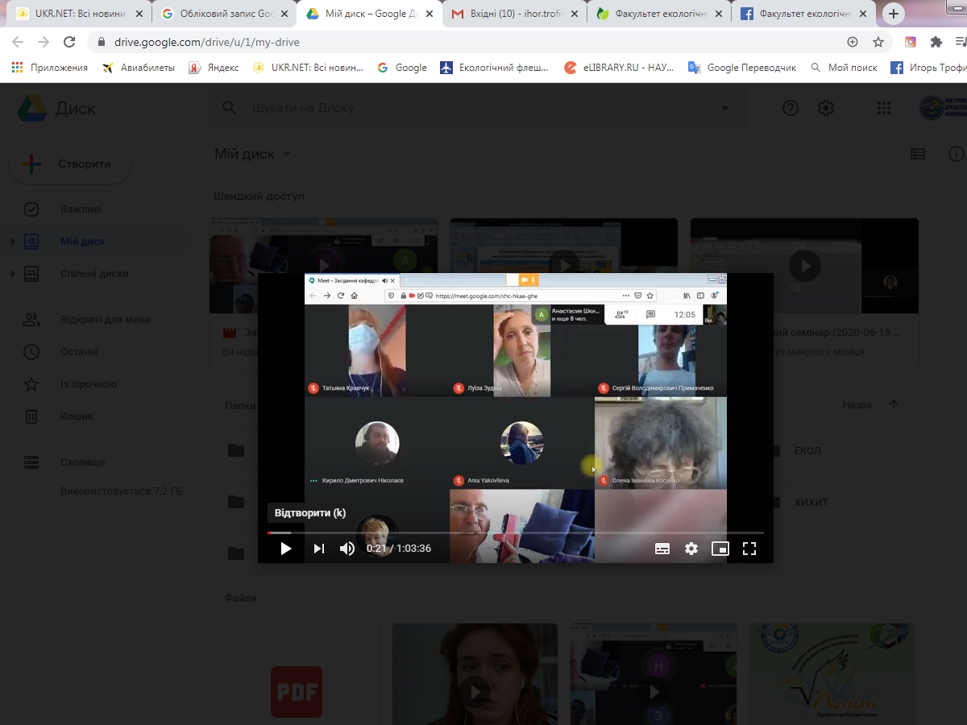Open search options dropdown arrow

(725, 108)
